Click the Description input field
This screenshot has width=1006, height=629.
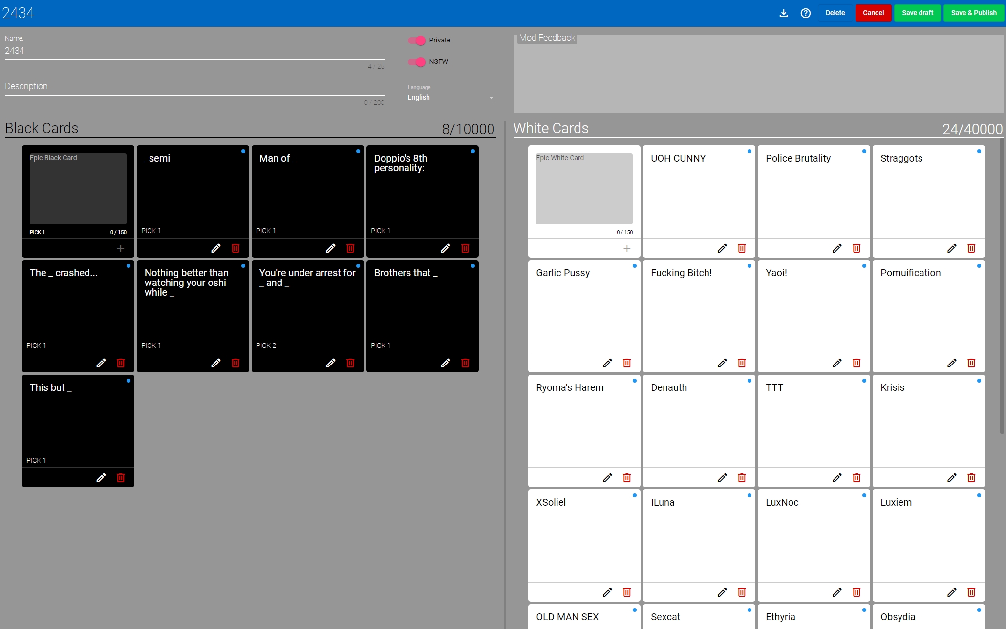click(194, 87)
